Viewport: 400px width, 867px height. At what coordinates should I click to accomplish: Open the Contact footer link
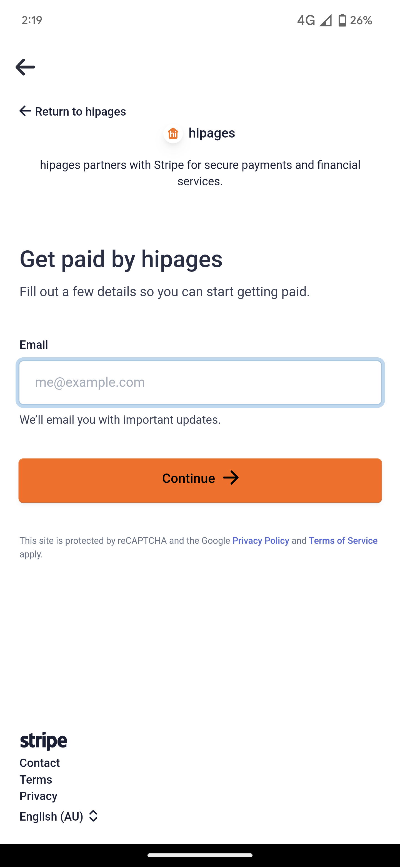click(40, 763)
